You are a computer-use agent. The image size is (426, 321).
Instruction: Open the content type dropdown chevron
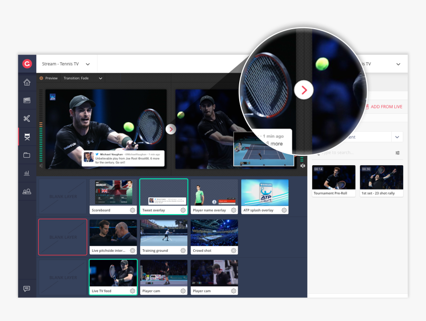(397, 137)
